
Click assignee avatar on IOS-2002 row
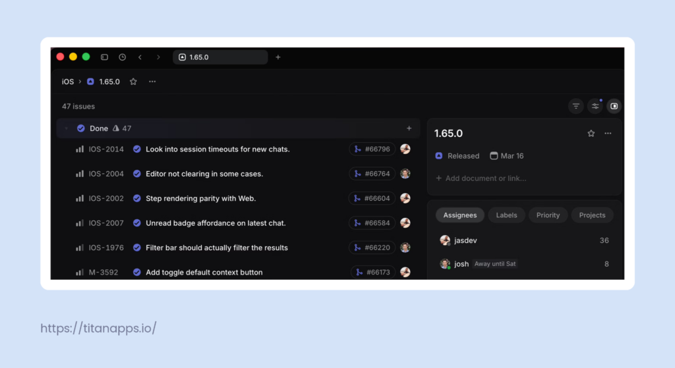click(405, 198)
